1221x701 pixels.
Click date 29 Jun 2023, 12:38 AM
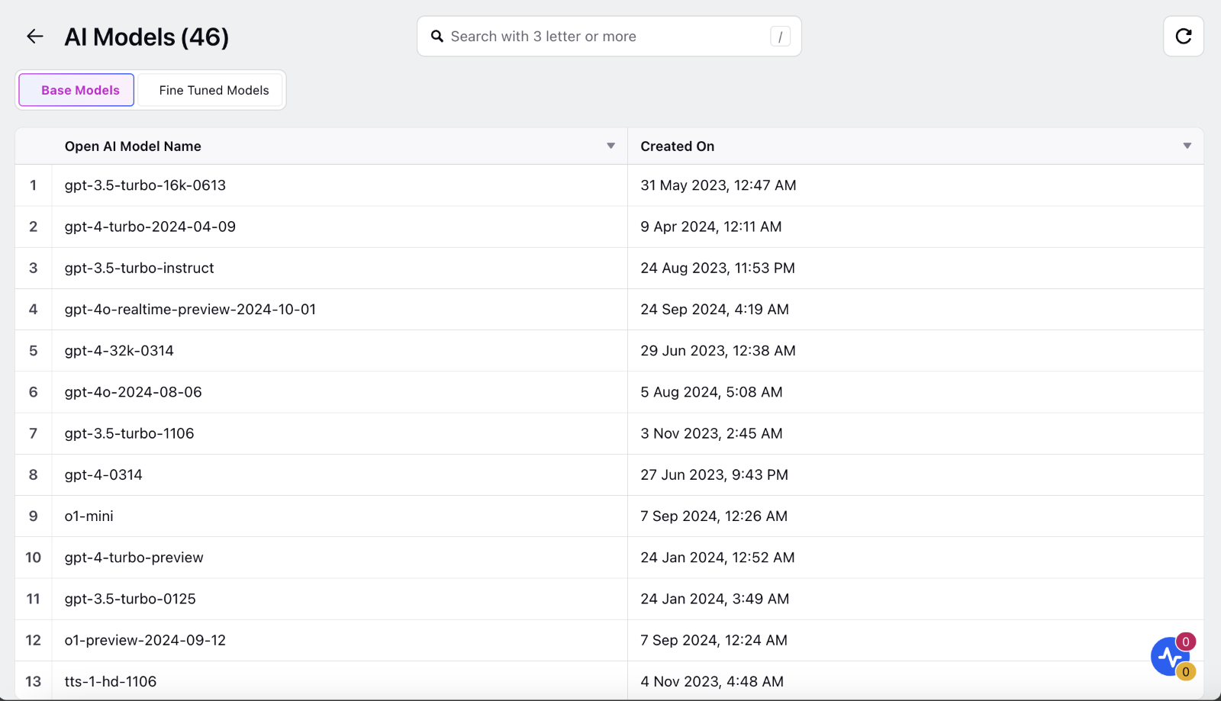click(718, 350)
